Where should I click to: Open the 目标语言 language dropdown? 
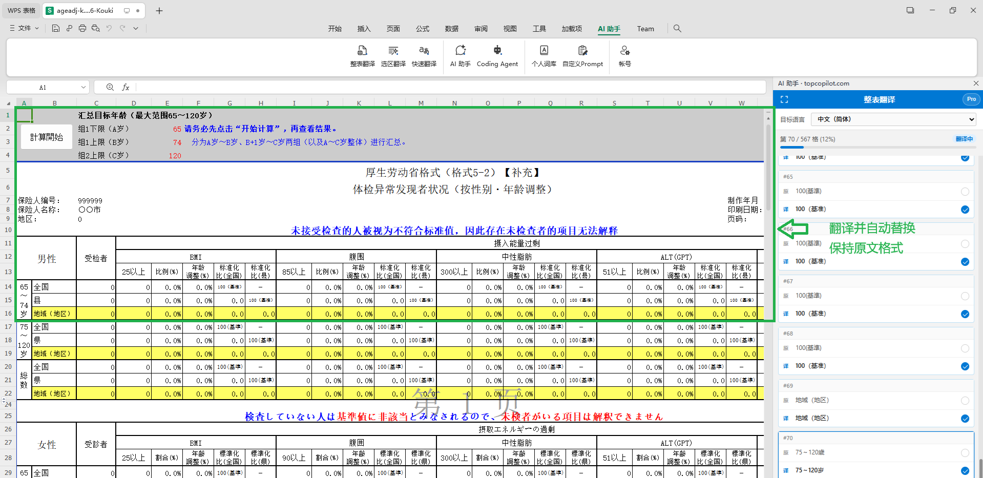(893, 119)
